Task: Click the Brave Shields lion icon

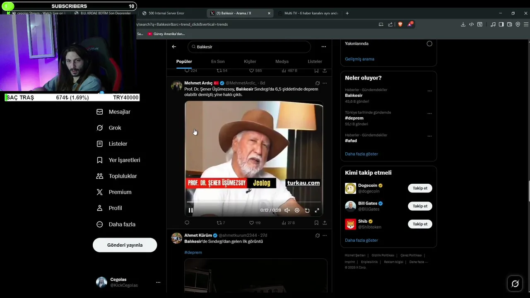Action: (x=400, y=24)
